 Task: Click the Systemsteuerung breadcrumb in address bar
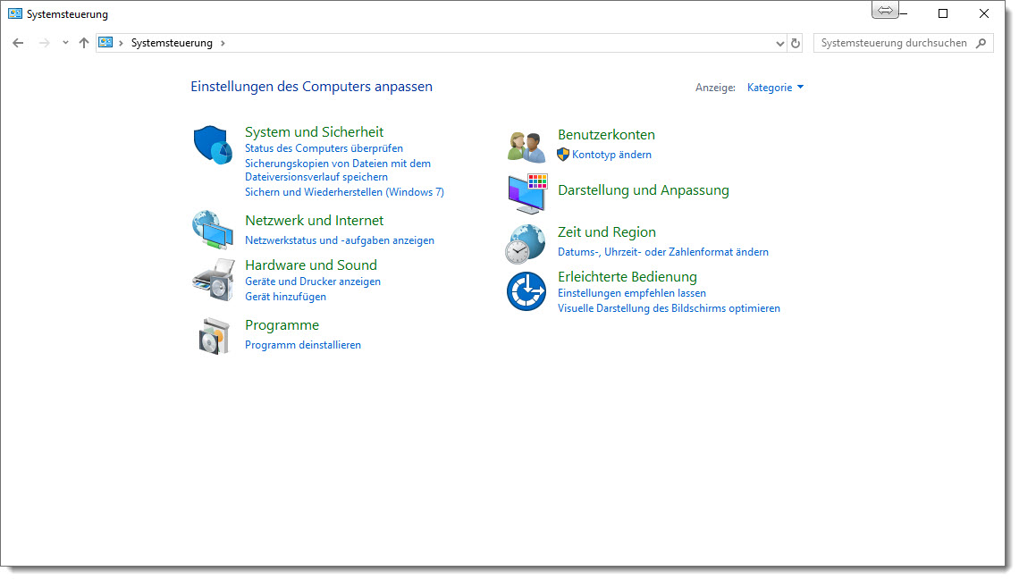172,43
